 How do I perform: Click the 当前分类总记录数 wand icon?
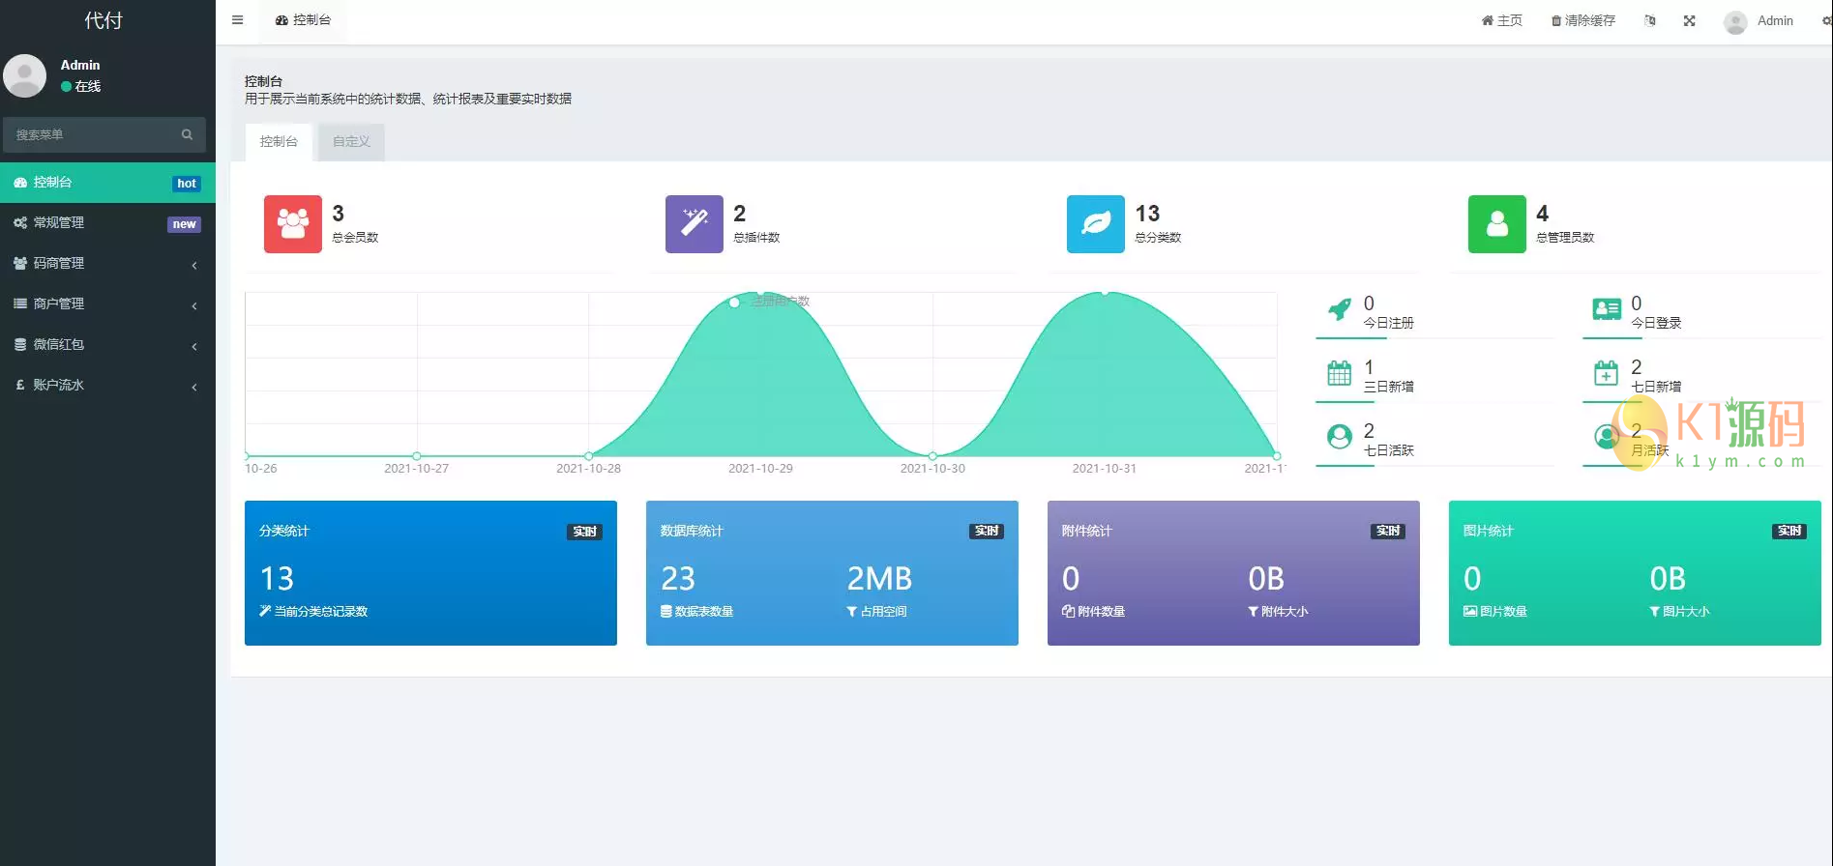pyautogui.click(x=265, y=611)
